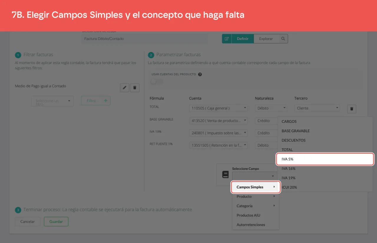Delete the TOTAL formula row with trash icon
Viewport: 377px width, 243px height.
[x=351, y=109]
